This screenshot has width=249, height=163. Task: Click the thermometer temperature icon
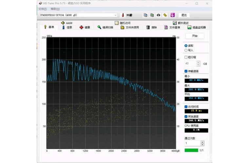tap(123, 15)
